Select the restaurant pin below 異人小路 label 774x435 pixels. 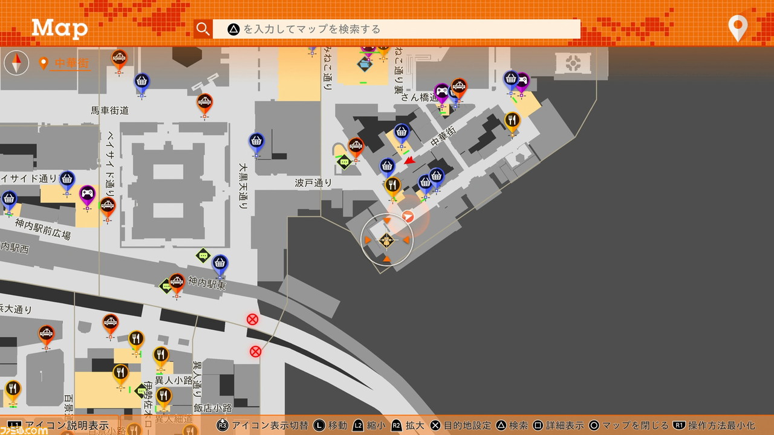(164, 398)
